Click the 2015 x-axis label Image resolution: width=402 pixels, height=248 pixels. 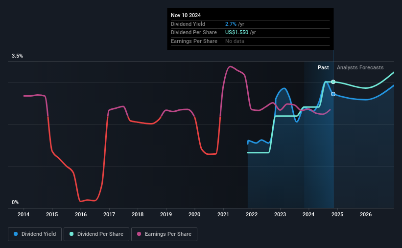(x=52, y=214)
